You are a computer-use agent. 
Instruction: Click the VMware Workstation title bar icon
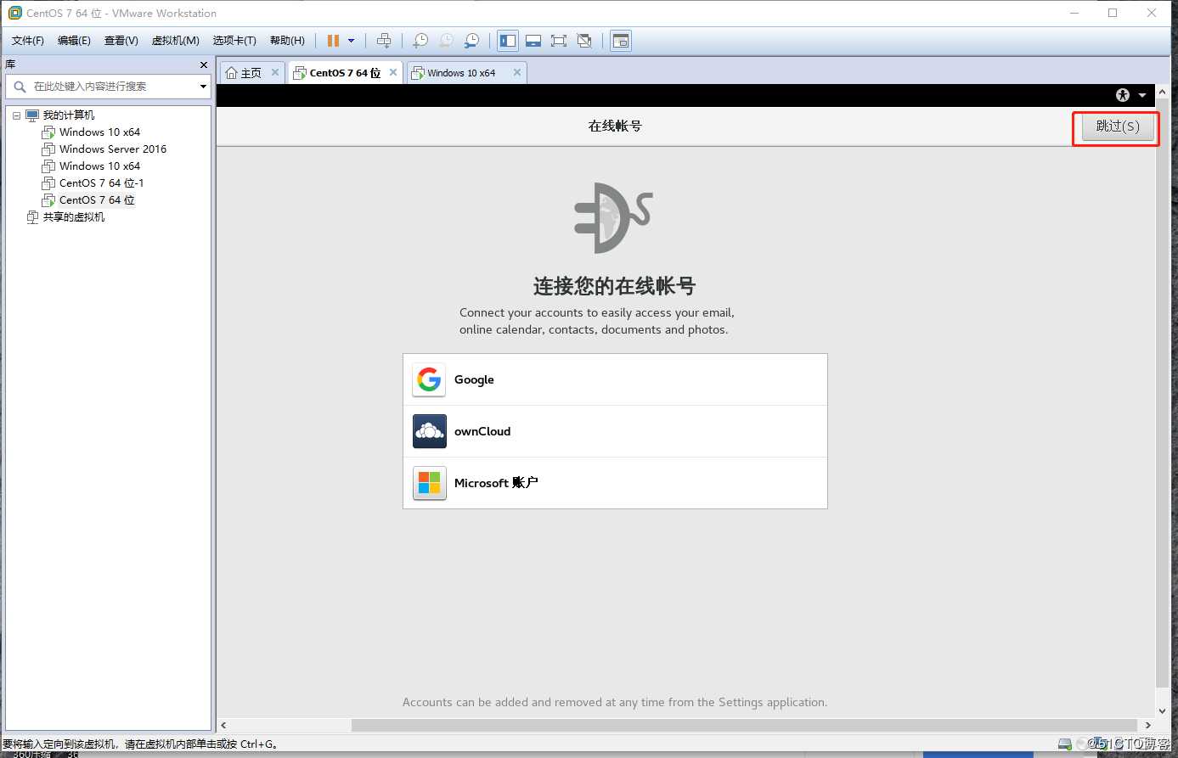[14, 13]
